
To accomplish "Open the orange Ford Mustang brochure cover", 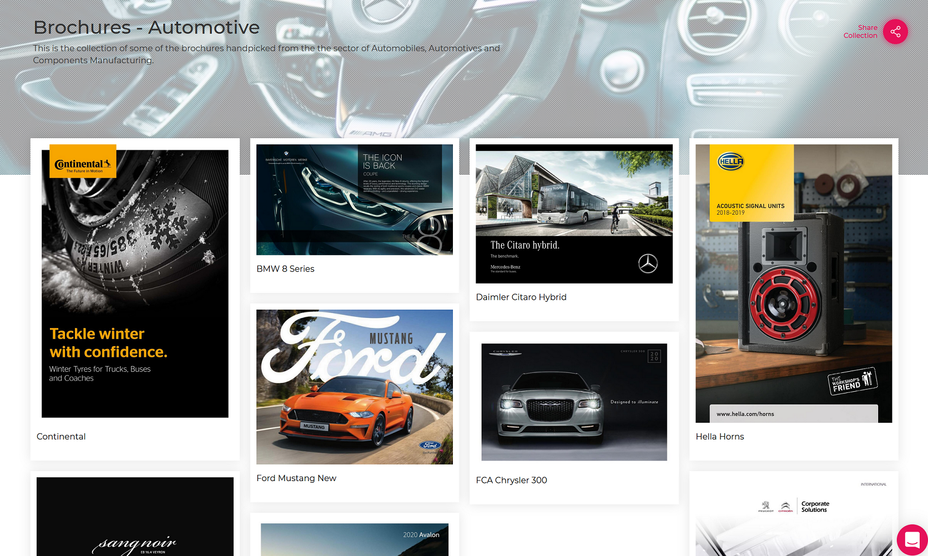I will [x=355, y=387].
